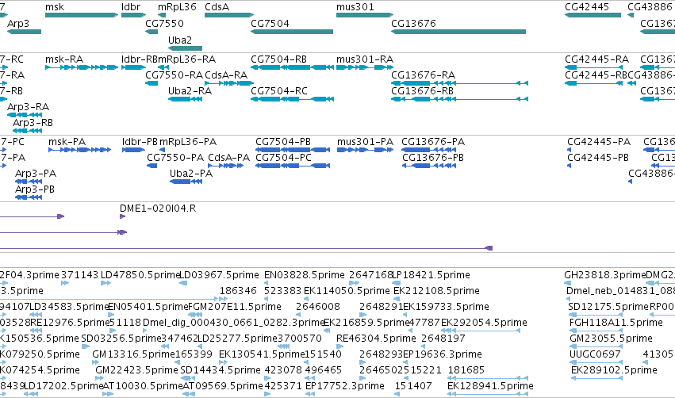Select the Uba2 gene feature
This screenshot has width=675, height=398.
(185, 48)
